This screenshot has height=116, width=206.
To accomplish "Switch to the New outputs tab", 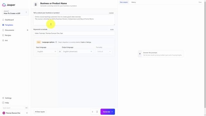I will pyautogui.click(x=124, y=2).
